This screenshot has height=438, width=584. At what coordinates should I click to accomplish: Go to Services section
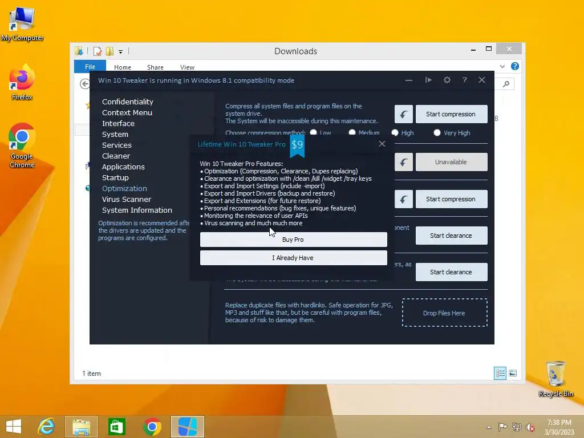pyautogui.click(x=116, y=145)
